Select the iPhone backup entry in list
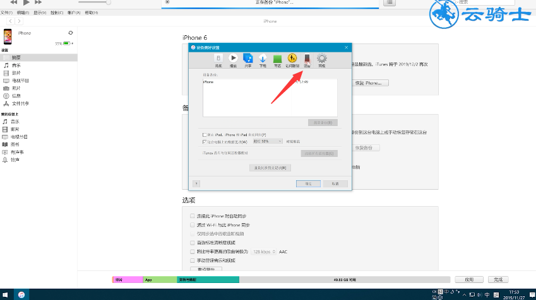The image size is (536, 300). pos(270,82)
